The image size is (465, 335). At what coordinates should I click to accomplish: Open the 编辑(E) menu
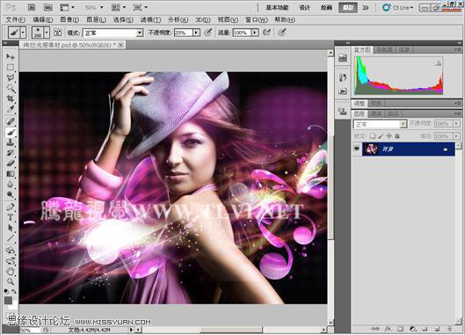(43, 20)
